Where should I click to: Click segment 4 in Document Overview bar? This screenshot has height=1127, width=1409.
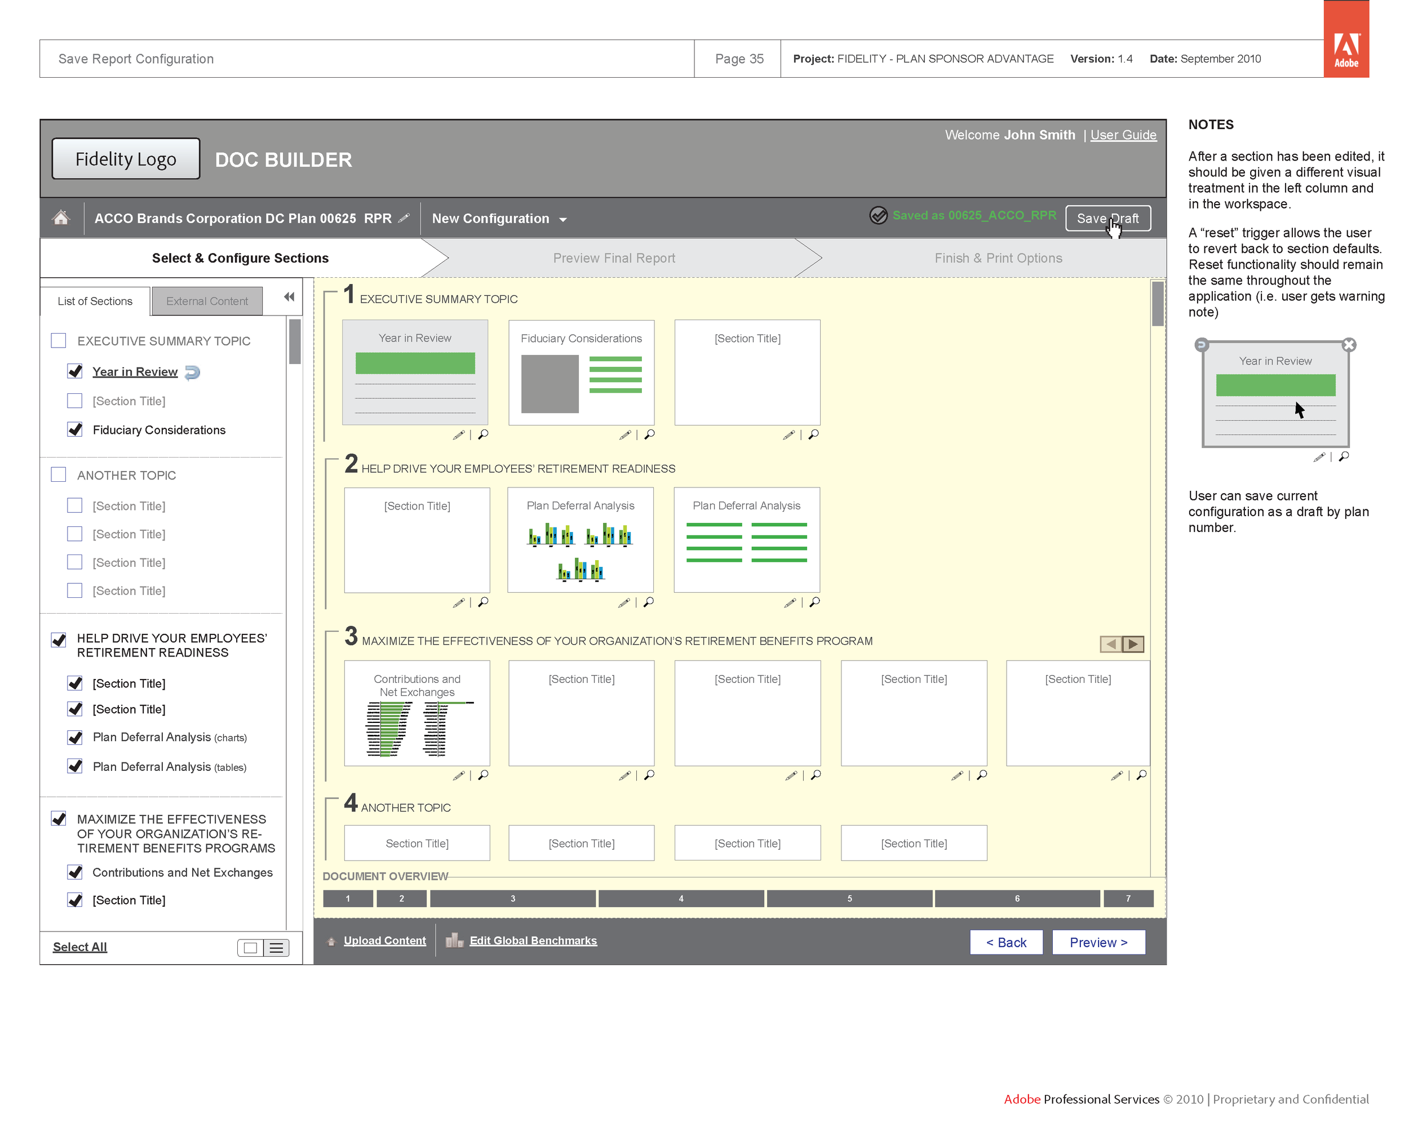tap(681, 898)
